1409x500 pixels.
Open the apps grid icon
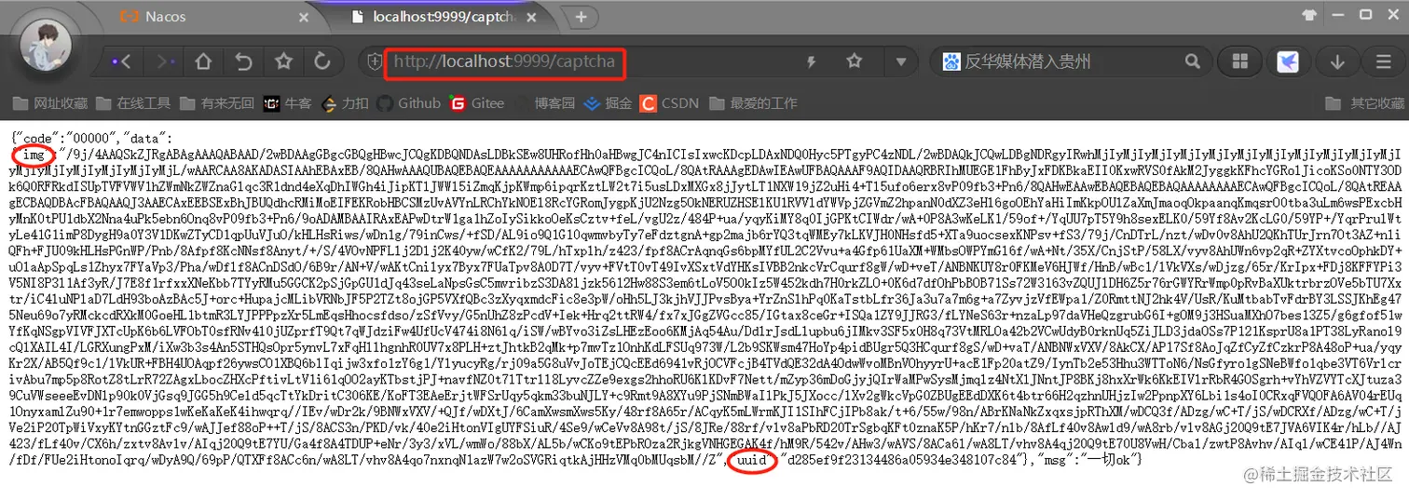tap(1240, 61)
